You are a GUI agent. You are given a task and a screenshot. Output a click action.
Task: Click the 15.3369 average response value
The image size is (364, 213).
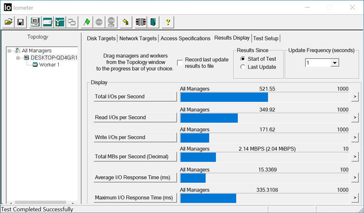tap(267, 170)
